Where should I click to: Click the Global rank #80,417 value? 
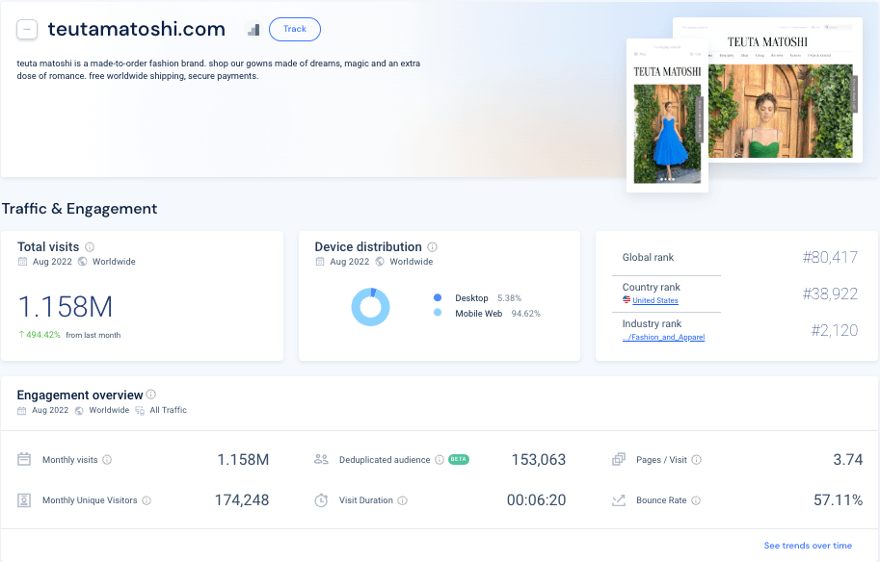point(830,257)
